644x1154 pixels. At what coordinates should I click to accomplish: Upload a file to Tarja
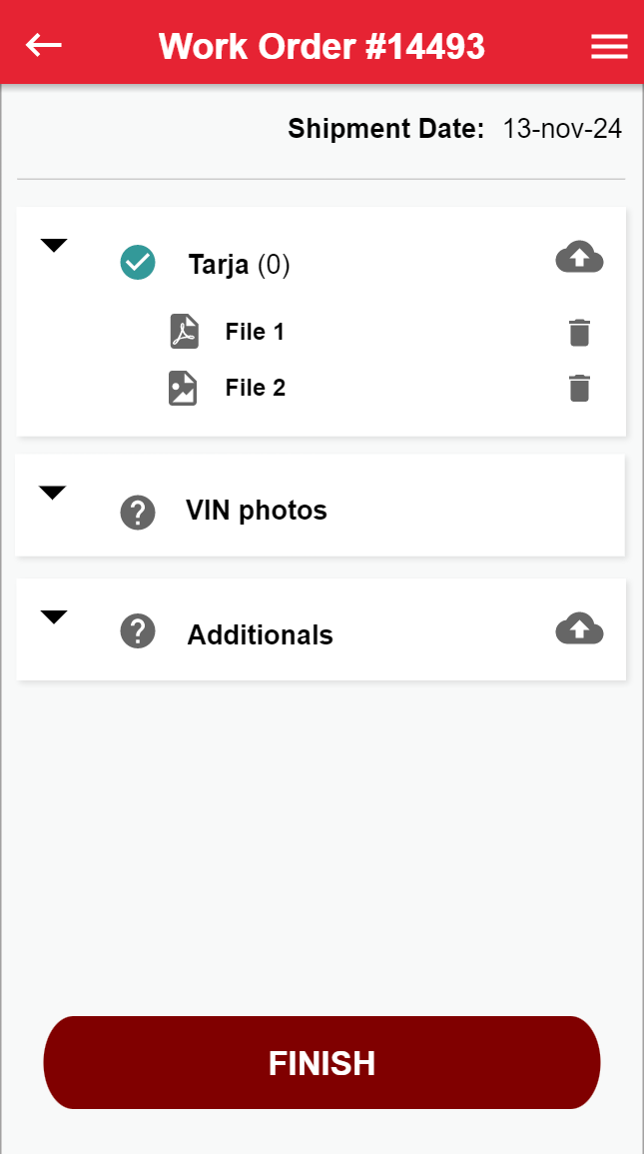coord(579,258)
